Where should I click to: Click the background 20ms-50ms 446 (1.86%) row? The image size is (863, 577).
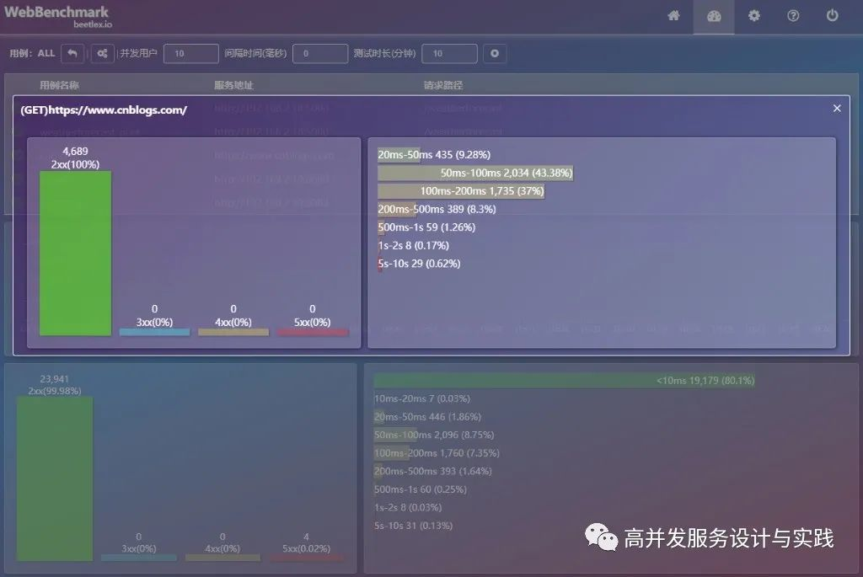tap(427, 416)
